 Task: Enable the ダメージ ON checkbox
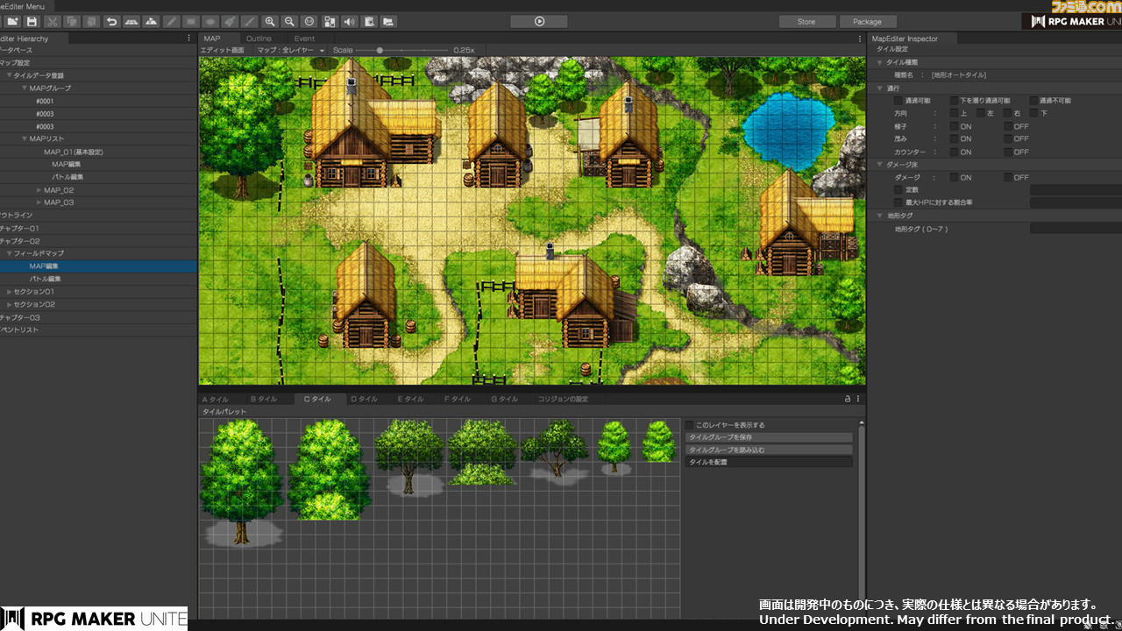pyautogui.click(x=954, y=177)
